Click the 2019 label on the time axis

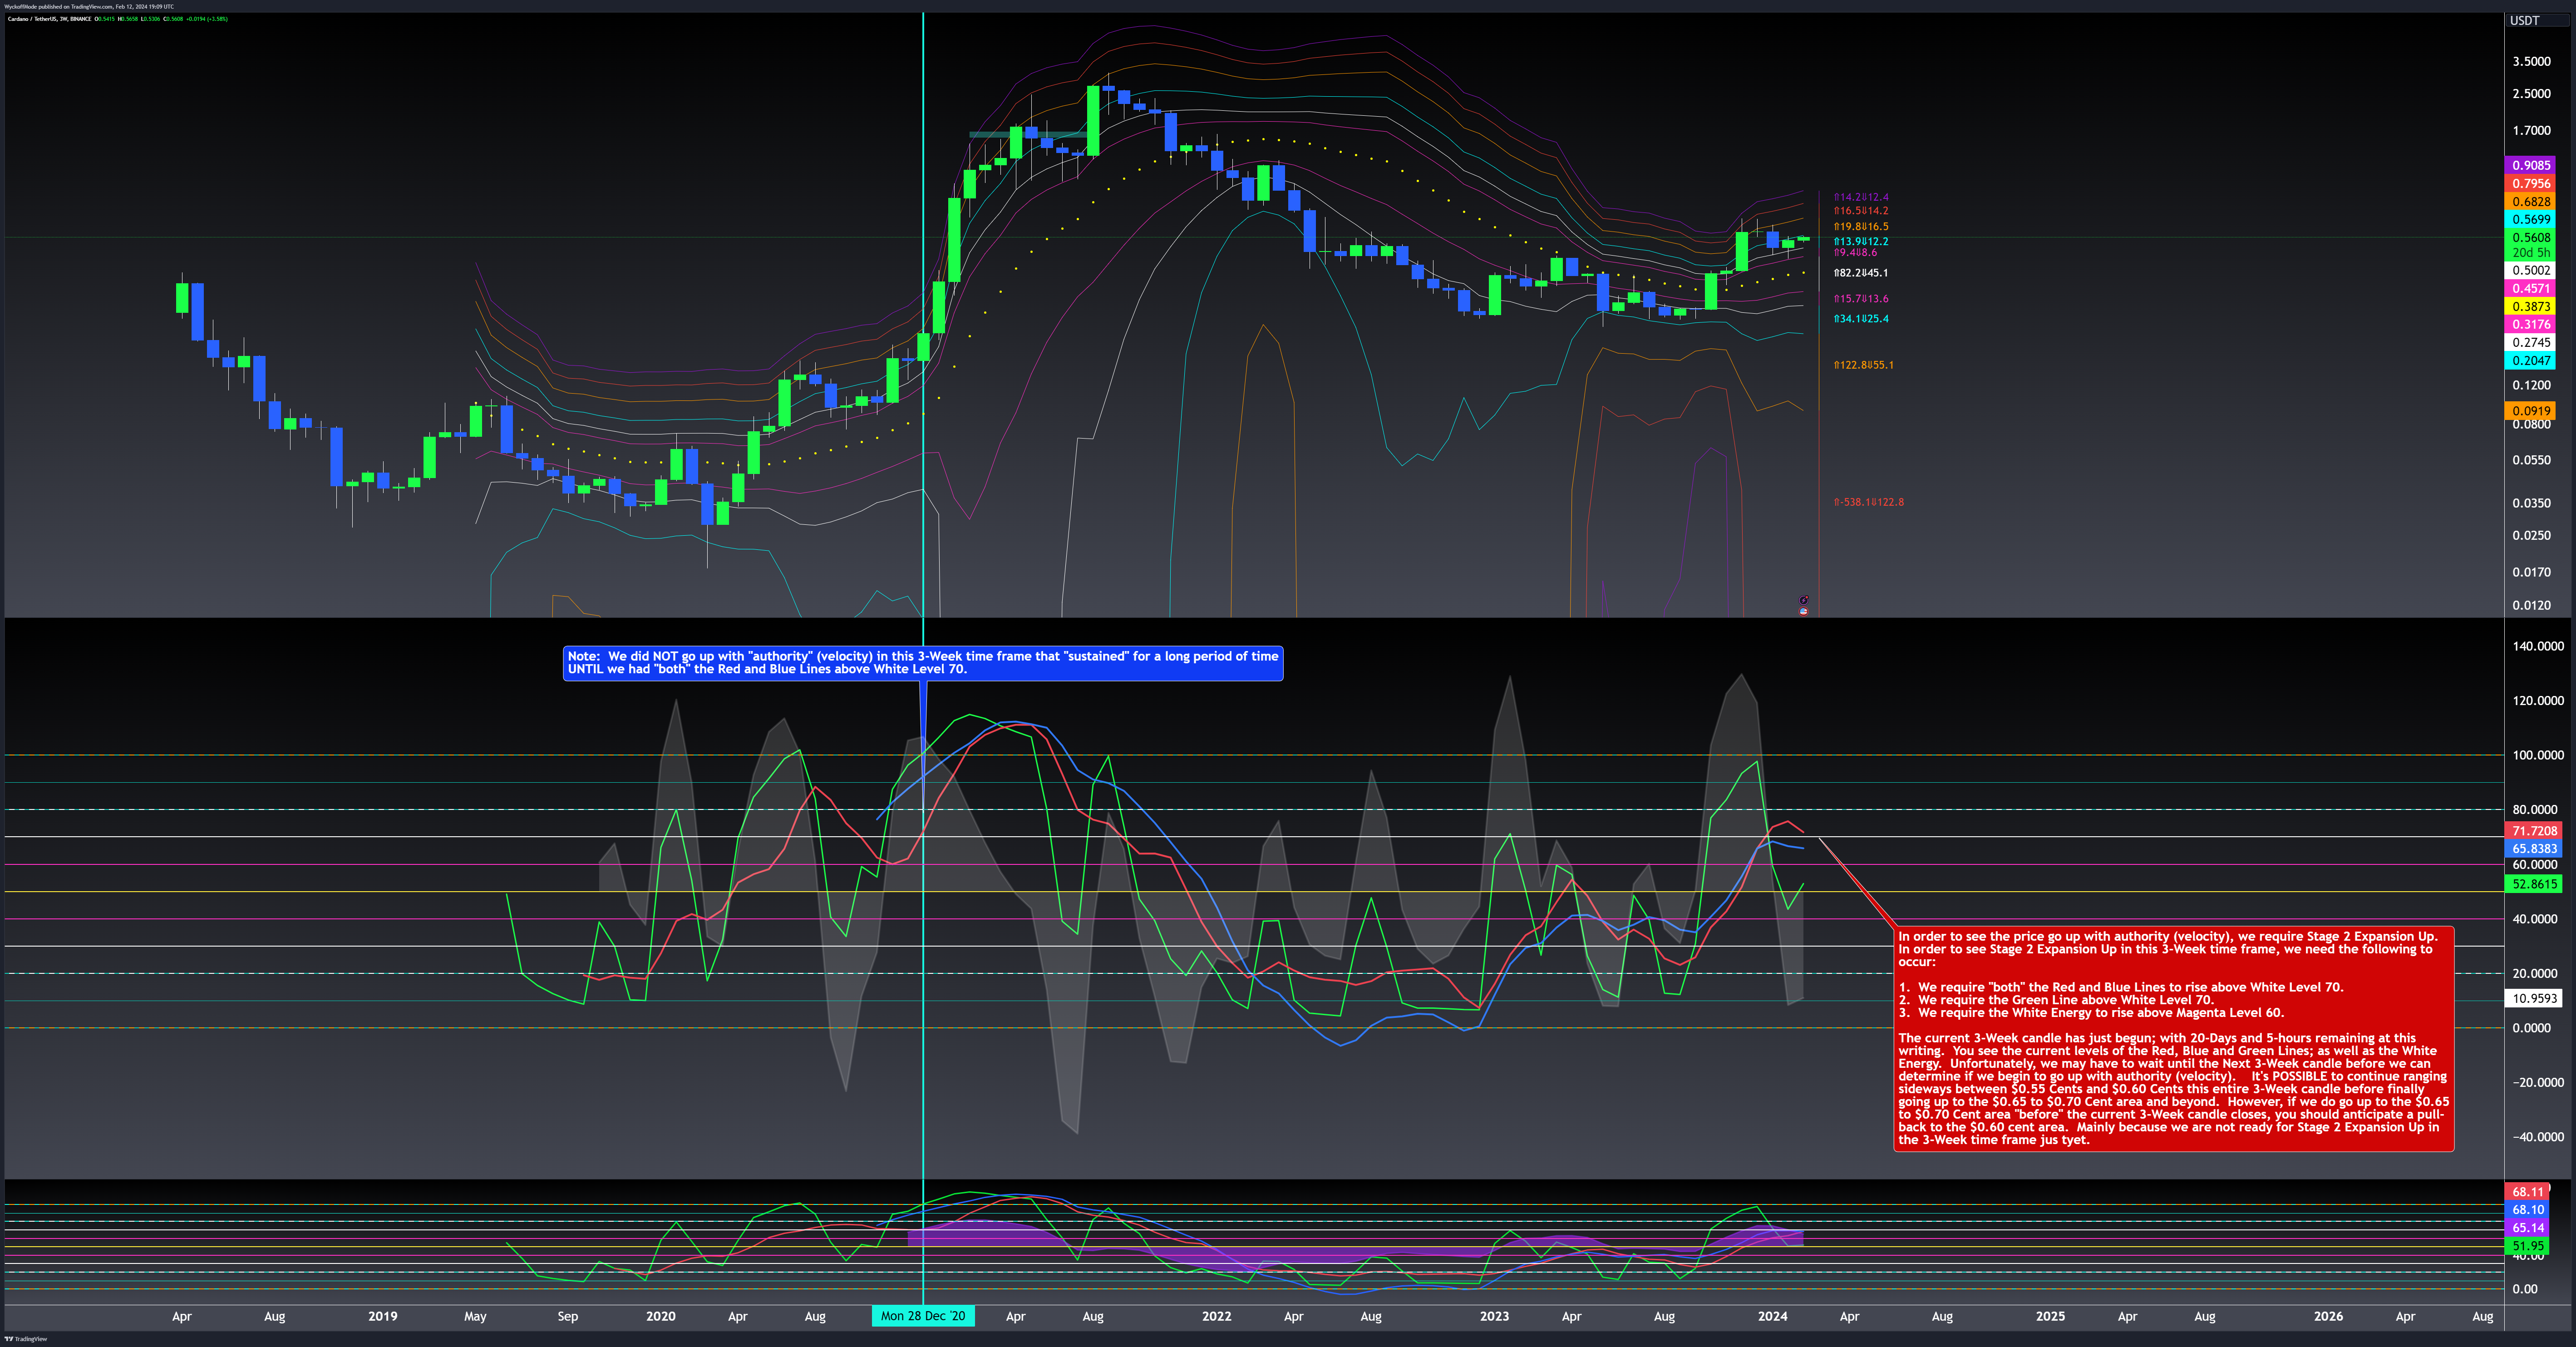pyautogui.click(x=383, y=1316)
